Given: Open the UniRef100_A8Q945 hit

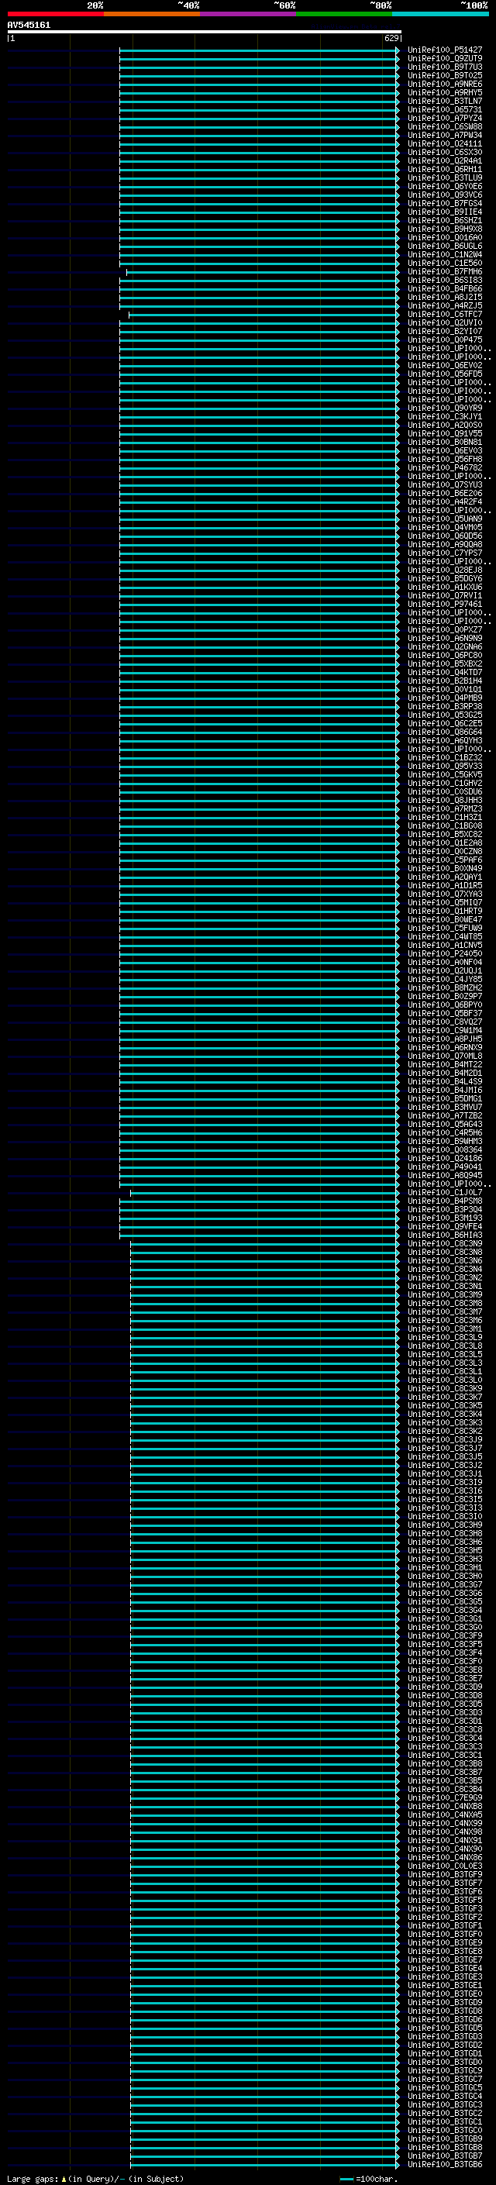Looking at the screenshot, I should pyautogui.click(x=445, y=1175).
